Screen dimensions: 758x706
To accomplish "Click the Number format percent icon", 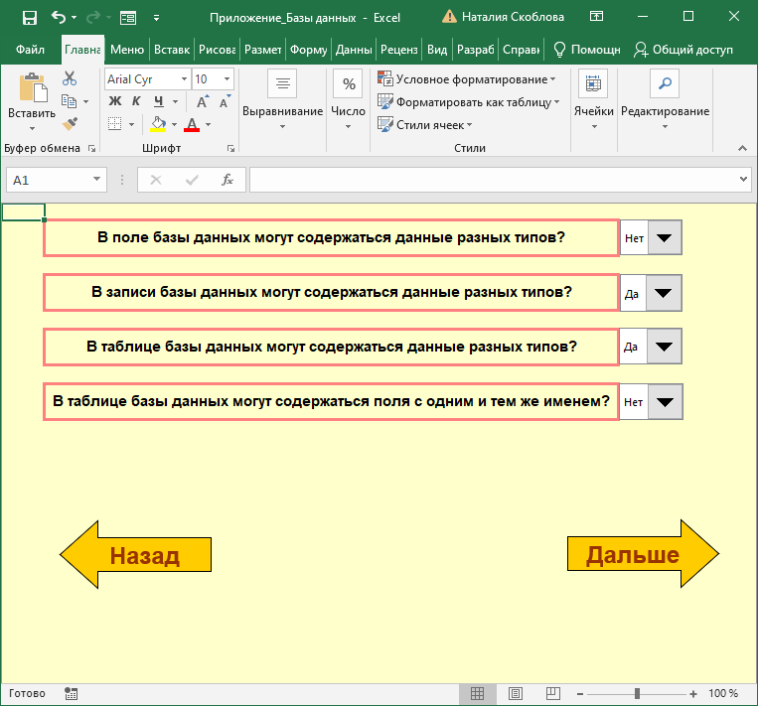I will [x=349, y=84].
